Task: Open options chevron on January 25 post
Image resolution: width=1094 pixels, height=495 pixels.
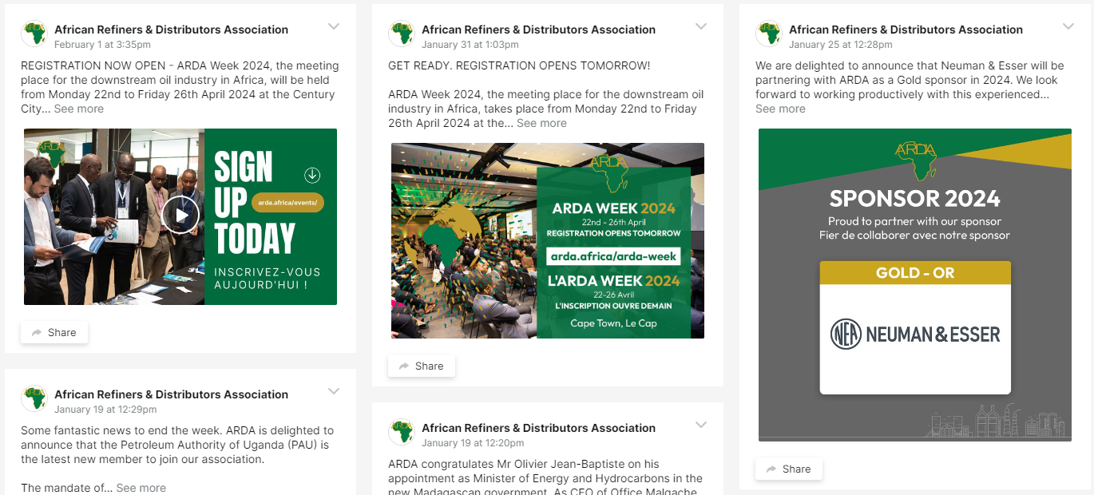Action: pyautogui.click(x=1068, y=26)
